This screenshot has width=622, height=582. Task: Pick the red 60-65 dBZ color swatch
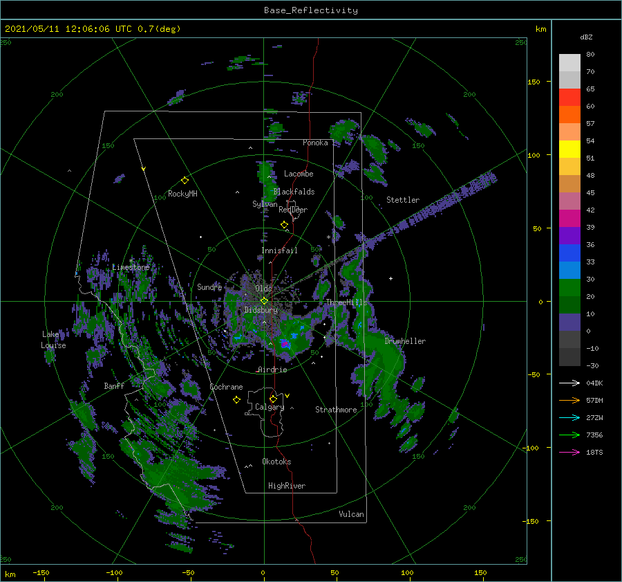pos(569,98)
